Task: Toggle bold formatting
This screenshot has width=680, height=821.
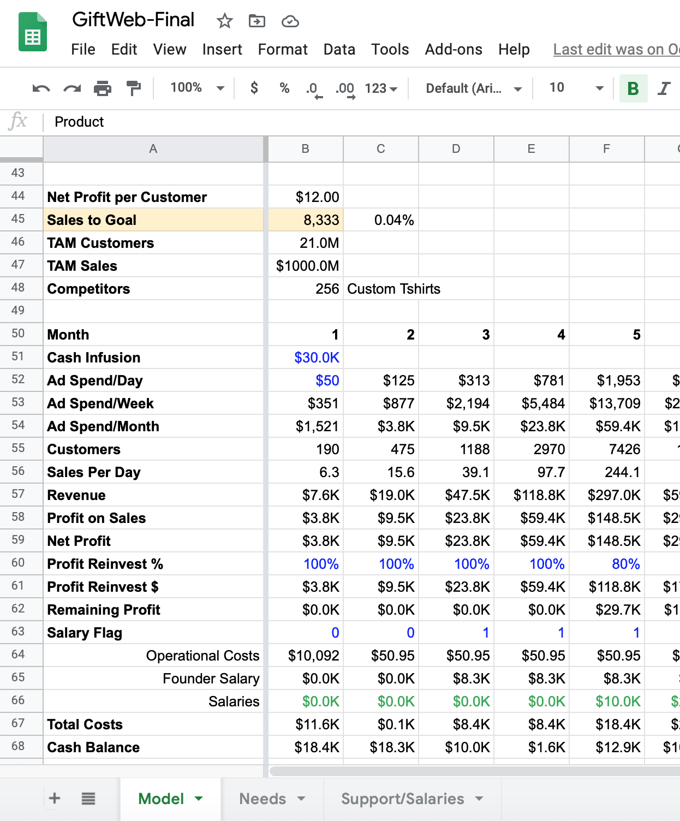Action: (x=633, y=88)
